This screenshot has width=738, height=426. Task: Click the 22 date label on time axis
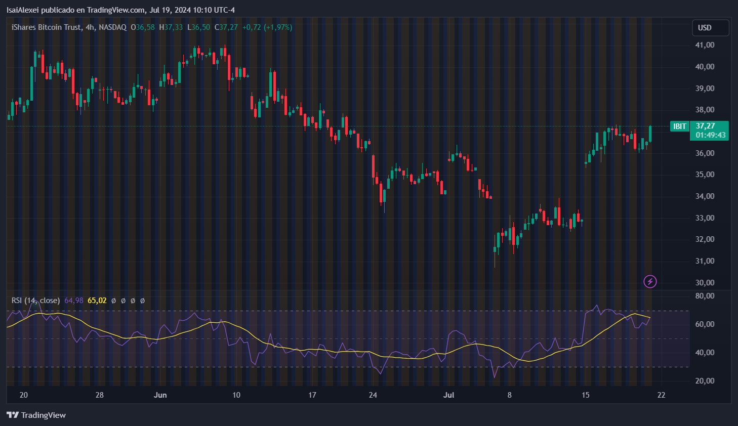click(662, 395)
